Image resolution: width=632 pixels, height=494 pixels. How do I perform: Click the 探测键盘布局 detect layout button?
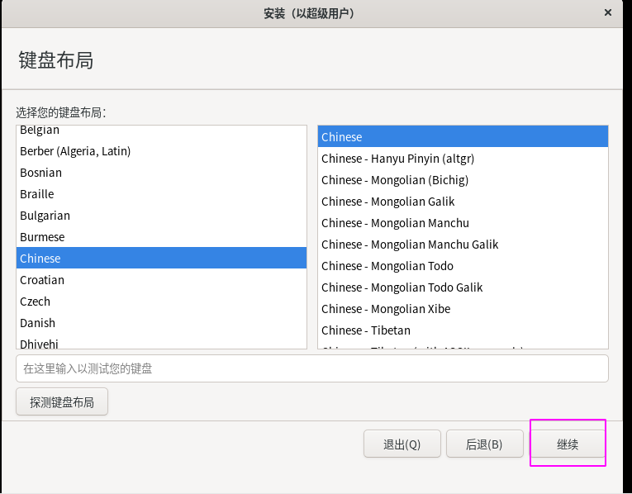pyautogui.click(x=62, y=401)
